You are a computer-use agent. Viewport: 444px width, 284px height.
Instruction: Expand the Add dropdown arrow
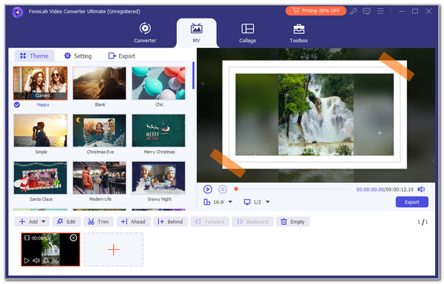pyautogui.click(x=44, y=221)
